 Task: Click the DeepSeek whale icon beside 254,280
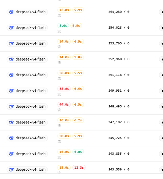coord(11,12)
